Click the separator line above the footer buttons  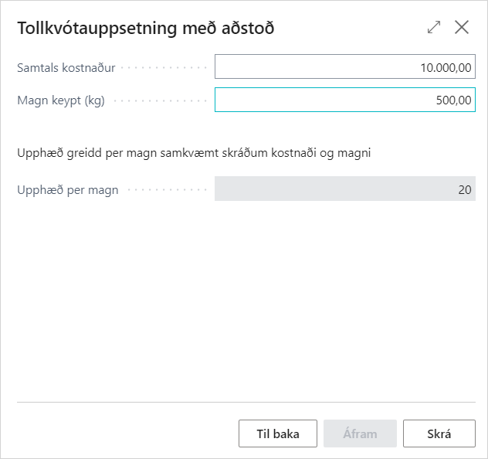(244, 402)
